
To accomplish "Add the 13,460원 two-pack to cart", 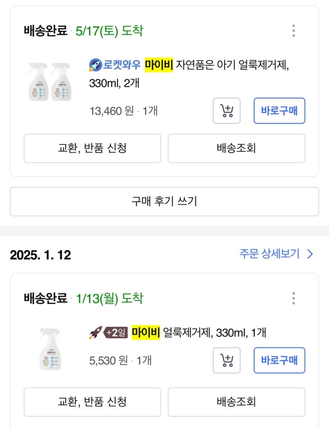I will pyautogui.click(x=227, y=111).
